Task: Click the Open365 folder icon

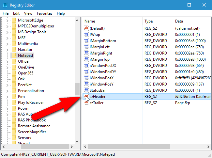Action: tap(14, 73)
